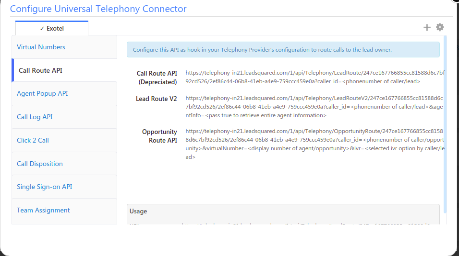The height and width of the screenshot is (256, 459).
Task: Click the blue info banner about API hook
Action: [x=283, y=50]
